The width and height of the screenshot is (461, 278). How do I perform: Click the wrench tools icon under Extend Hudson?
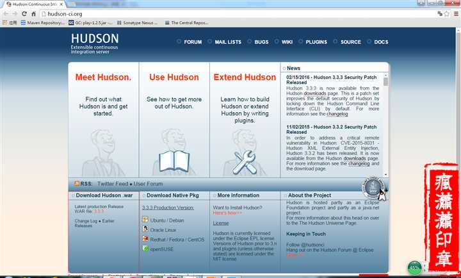point(245,162)
